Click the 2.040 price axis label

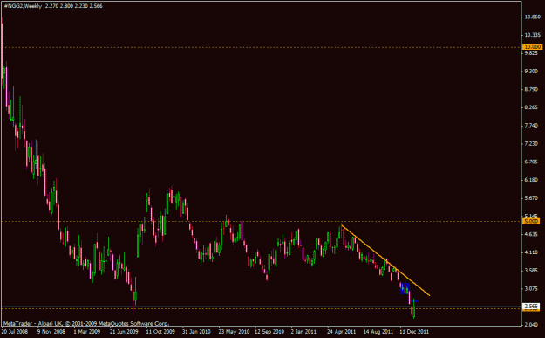point(532,324)
